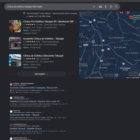Open options menu for the Royal Face result
140x140 pixels.
click(x=43, y=112)
